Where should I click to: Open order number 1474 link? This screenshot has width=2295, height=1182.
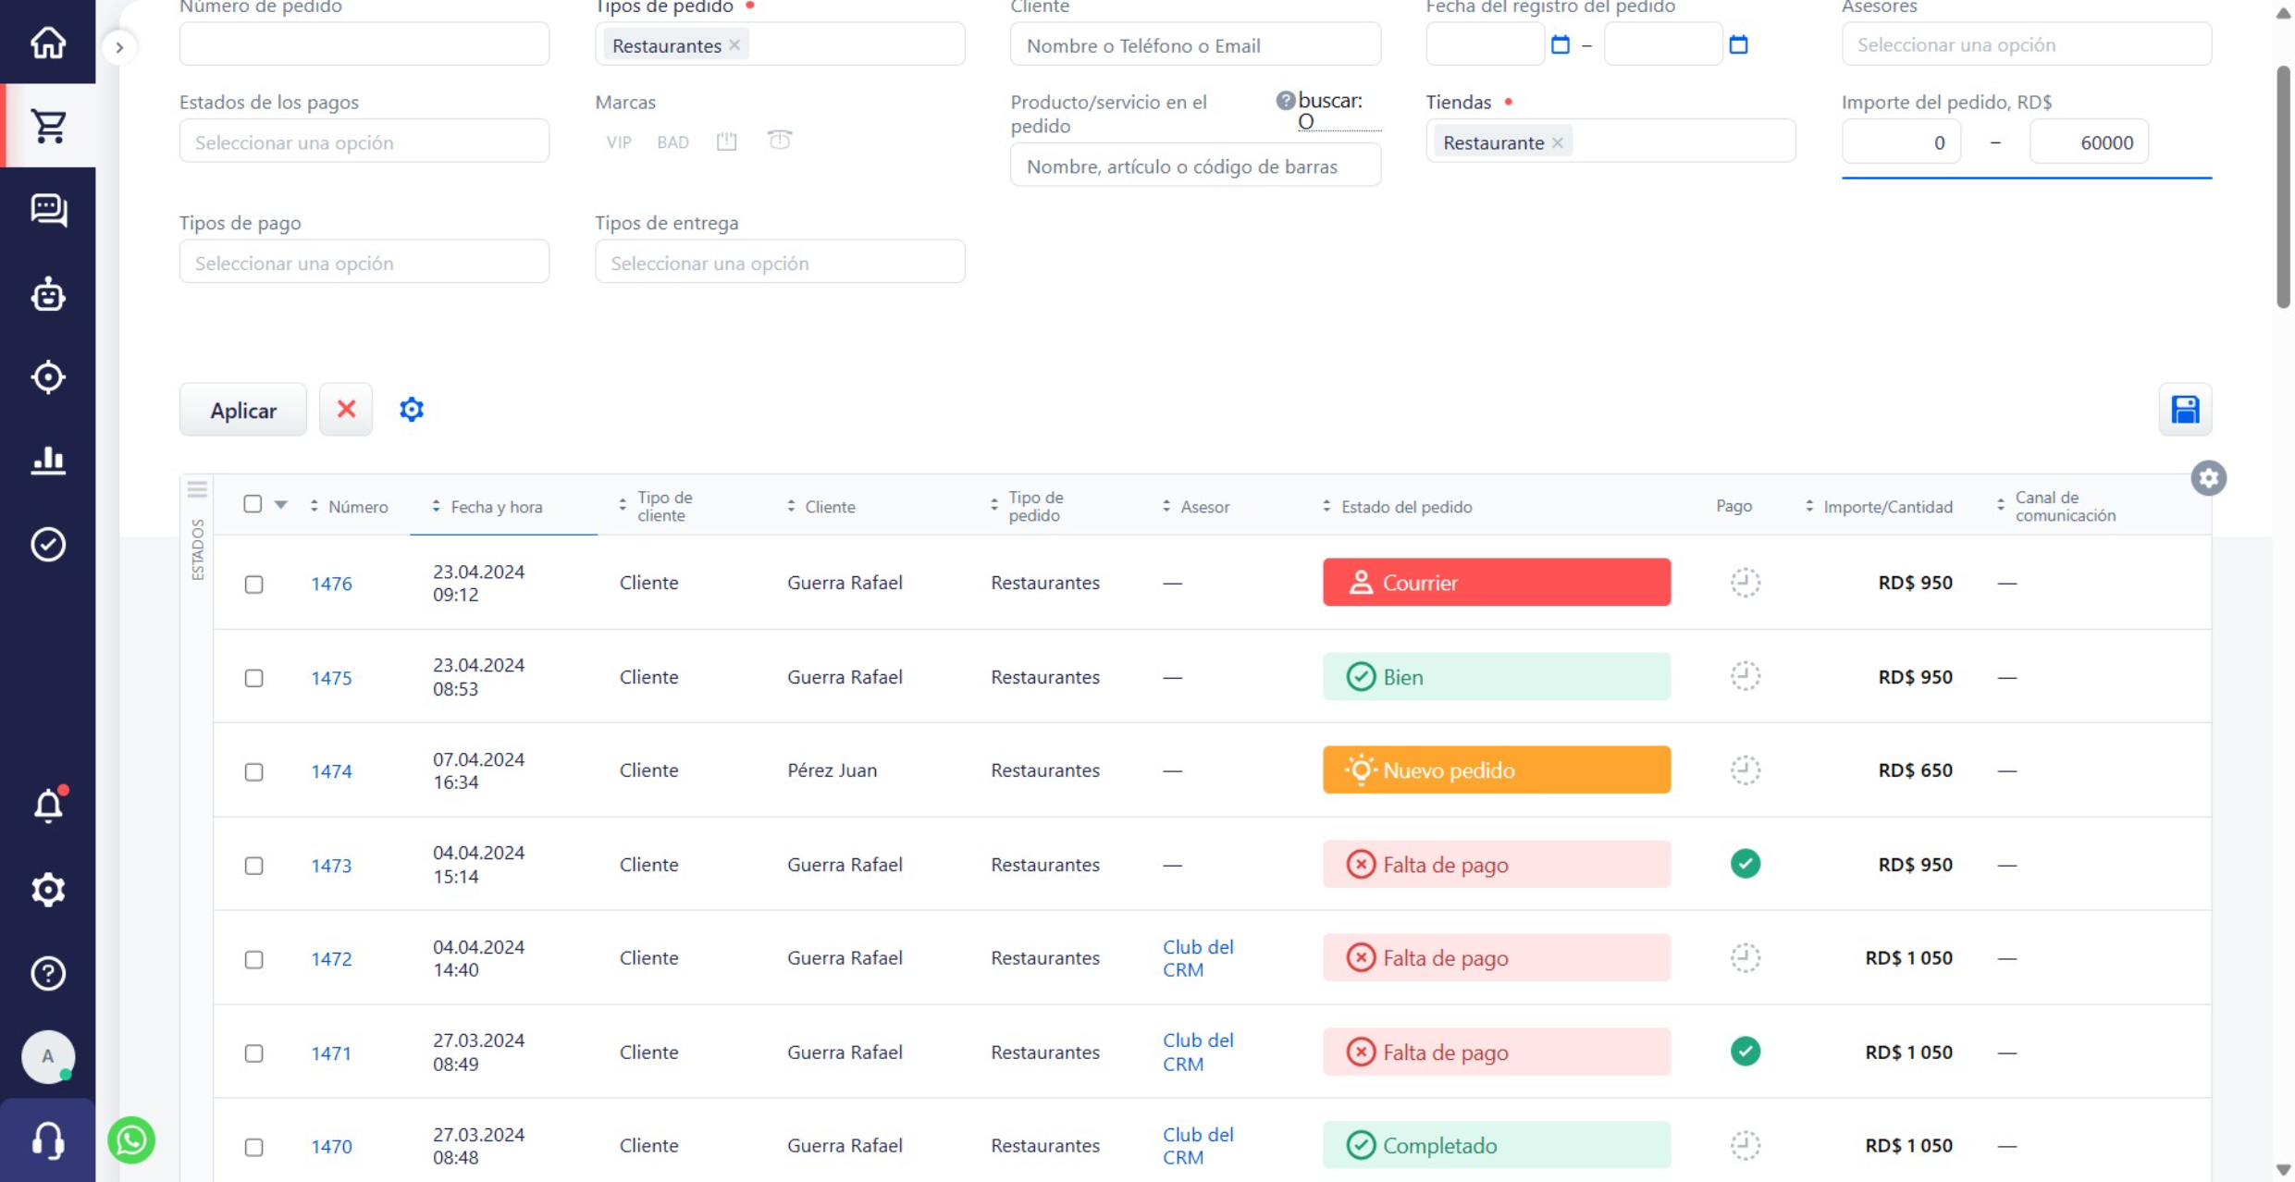click(x=331, y=771)
